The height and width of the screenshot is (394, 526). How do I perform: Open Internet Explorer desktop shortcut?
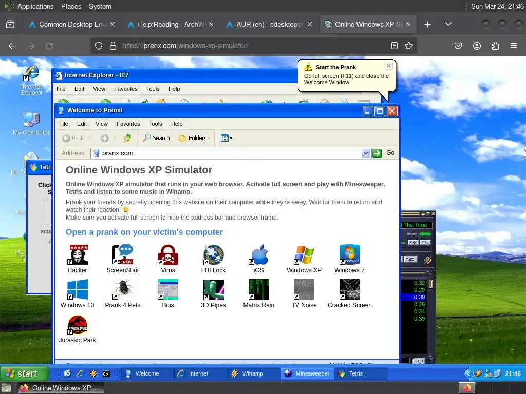[31, 81]
